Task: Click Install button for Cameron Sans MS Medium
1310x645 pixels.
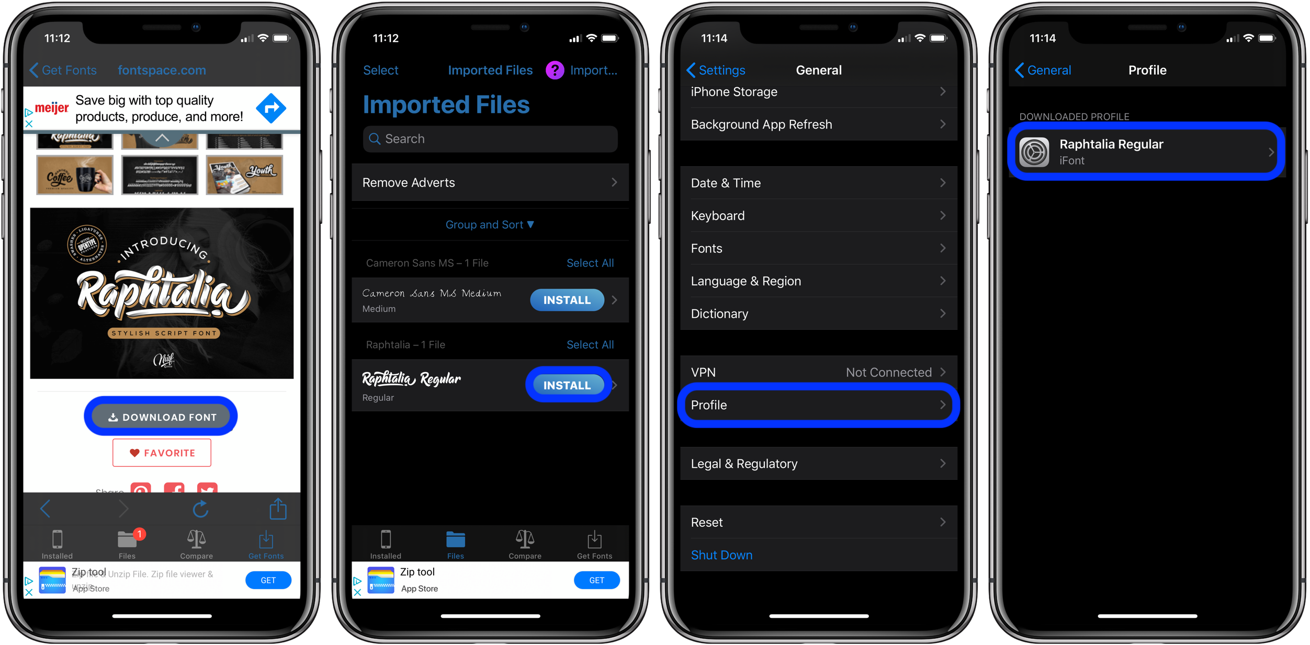Action: tap(567, 300)
